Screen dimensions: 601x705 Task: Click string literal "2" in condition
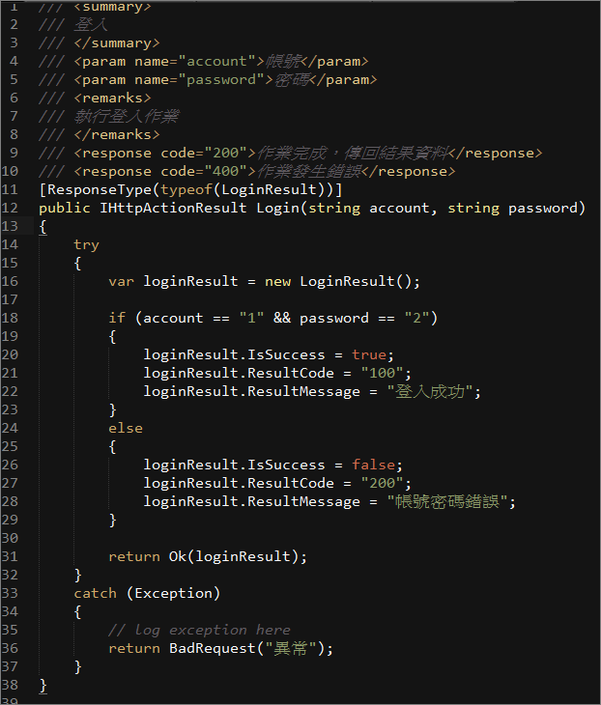click(416, 318)
